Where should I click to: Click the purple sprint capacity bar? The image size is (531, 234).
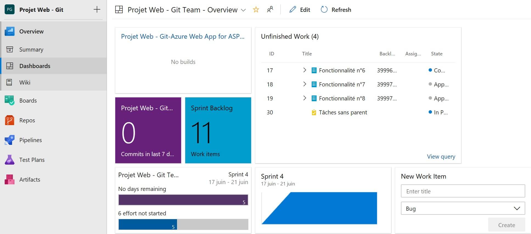[183, 200]
